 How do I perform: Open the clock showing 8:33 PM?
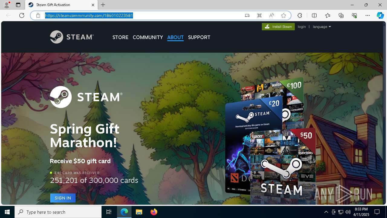point(362,212)
